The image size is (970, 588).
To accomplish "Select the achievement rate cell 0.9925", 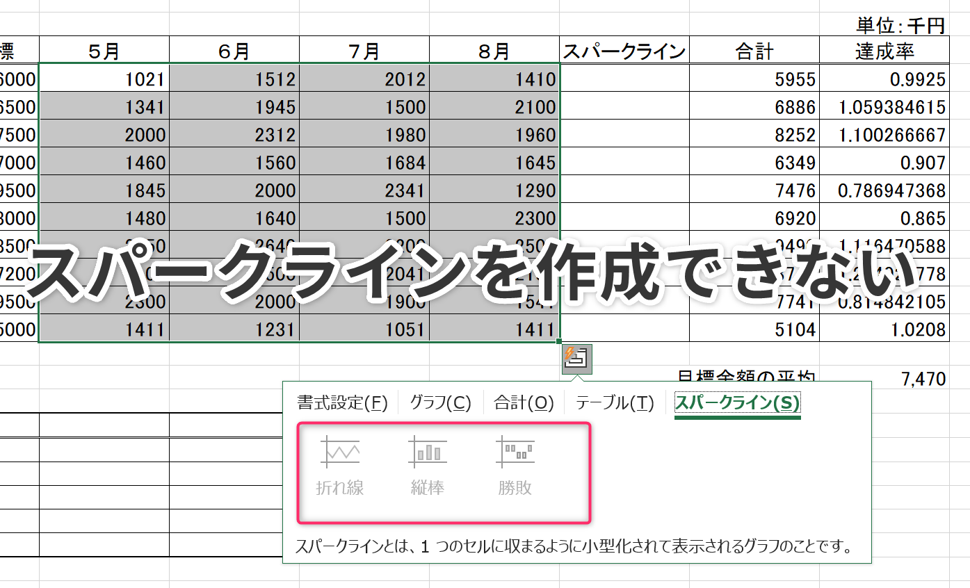I will click(884, 78).
